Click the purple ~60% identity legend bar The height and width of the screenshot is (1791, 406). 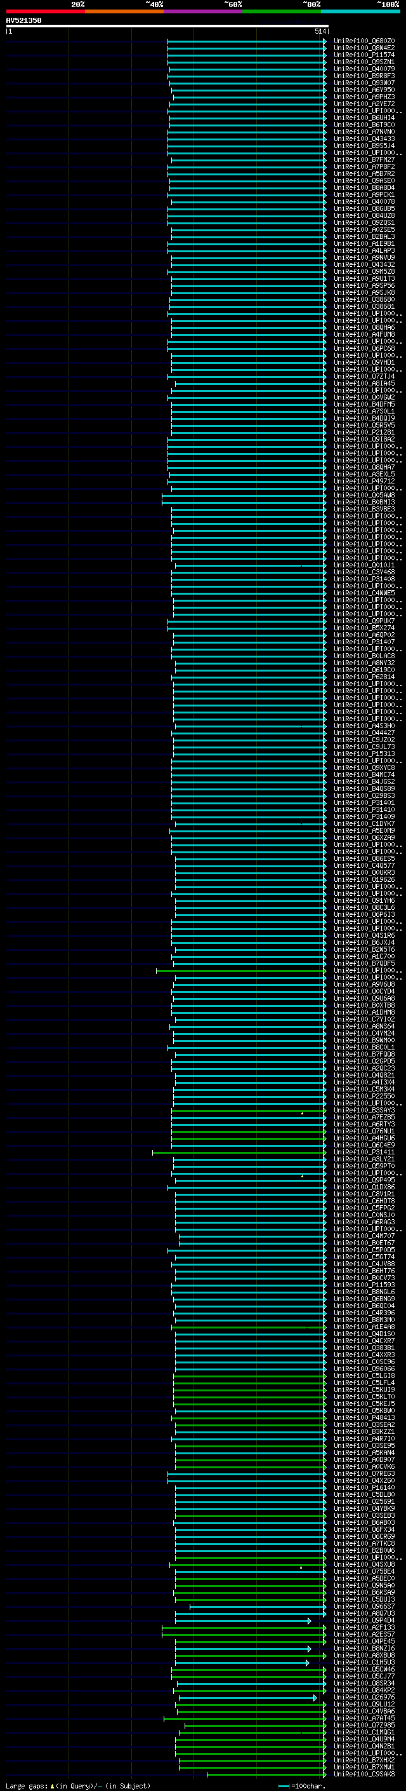[x=204, y=11]
